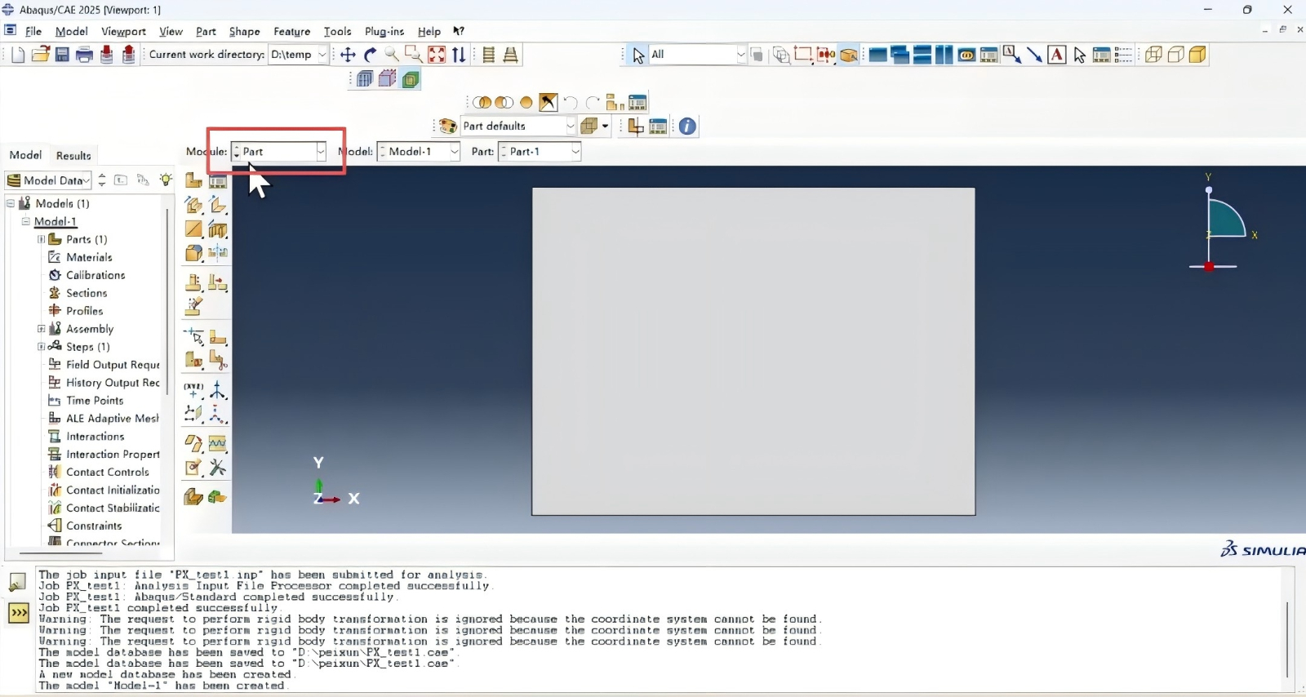Select Materials in the model tree
The image size is (1306, 697).
(89, 257)
